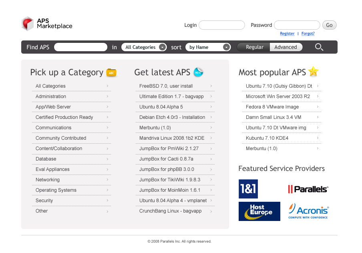Screen dimensions: 362x253
Task: Click the search magnifying glass icon
Action: [319, 47]
